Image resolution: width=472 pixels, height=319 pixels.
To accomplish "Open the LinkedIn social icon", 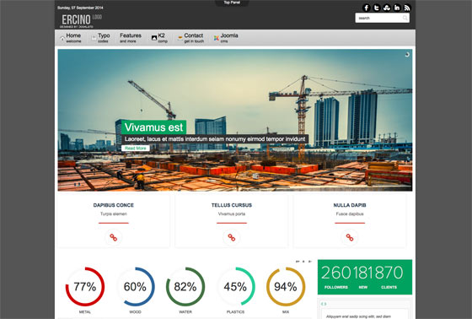I will [397, 8].
